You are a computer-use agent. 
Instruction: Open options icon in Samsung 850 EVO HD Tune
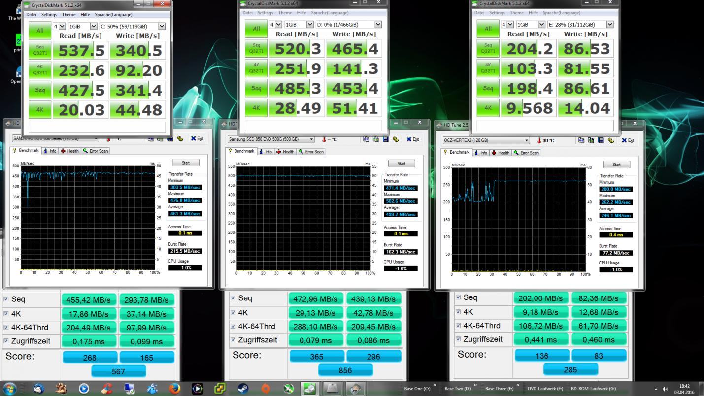[x=396, y=139]
